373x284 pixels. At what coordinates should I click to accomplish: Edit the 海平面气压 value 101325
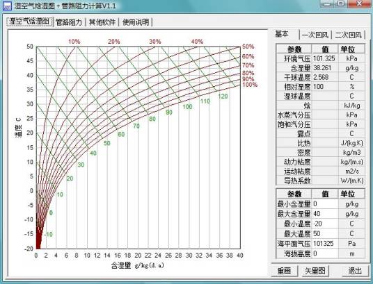point(325,244)
